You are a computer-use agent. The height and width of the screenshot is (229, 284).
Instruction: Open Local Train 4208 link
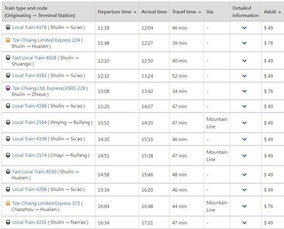click(x=30, y=189)
